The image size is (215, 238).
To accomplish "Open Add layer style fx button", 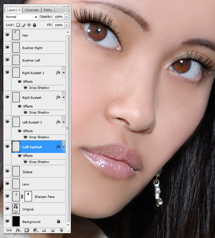I will click(x=18, y=230).
